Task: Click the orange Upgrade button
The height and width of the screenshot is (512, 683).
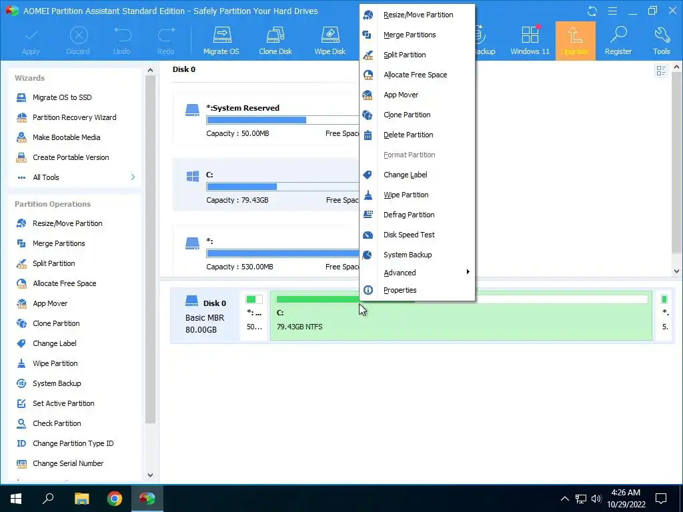Action: click(x=575, y=41)
